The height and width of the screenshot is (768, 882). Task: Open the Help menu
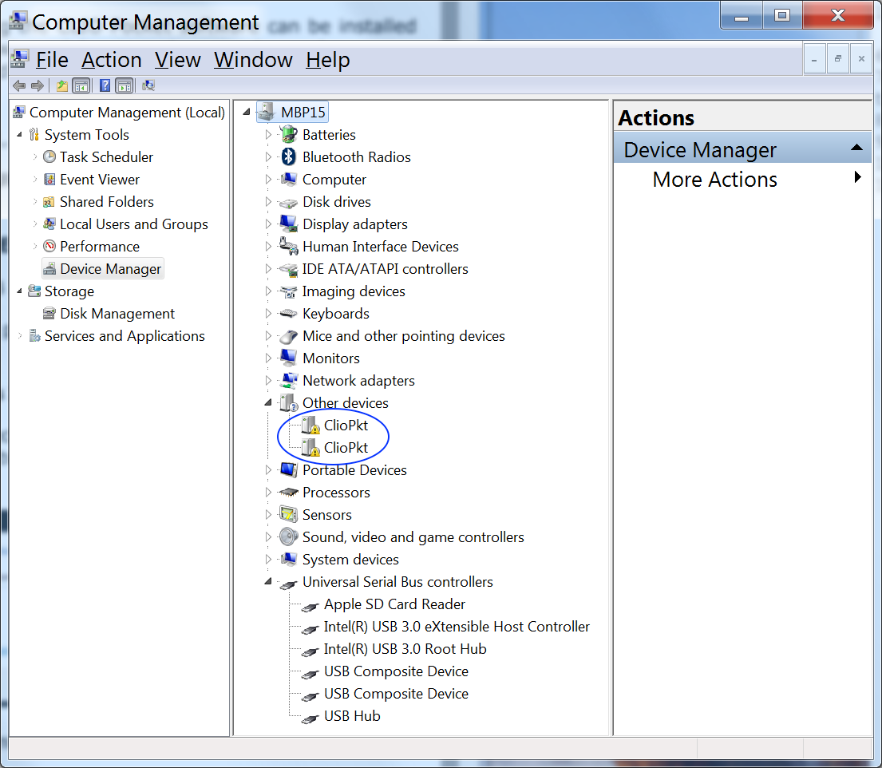(x=328, y=60)
